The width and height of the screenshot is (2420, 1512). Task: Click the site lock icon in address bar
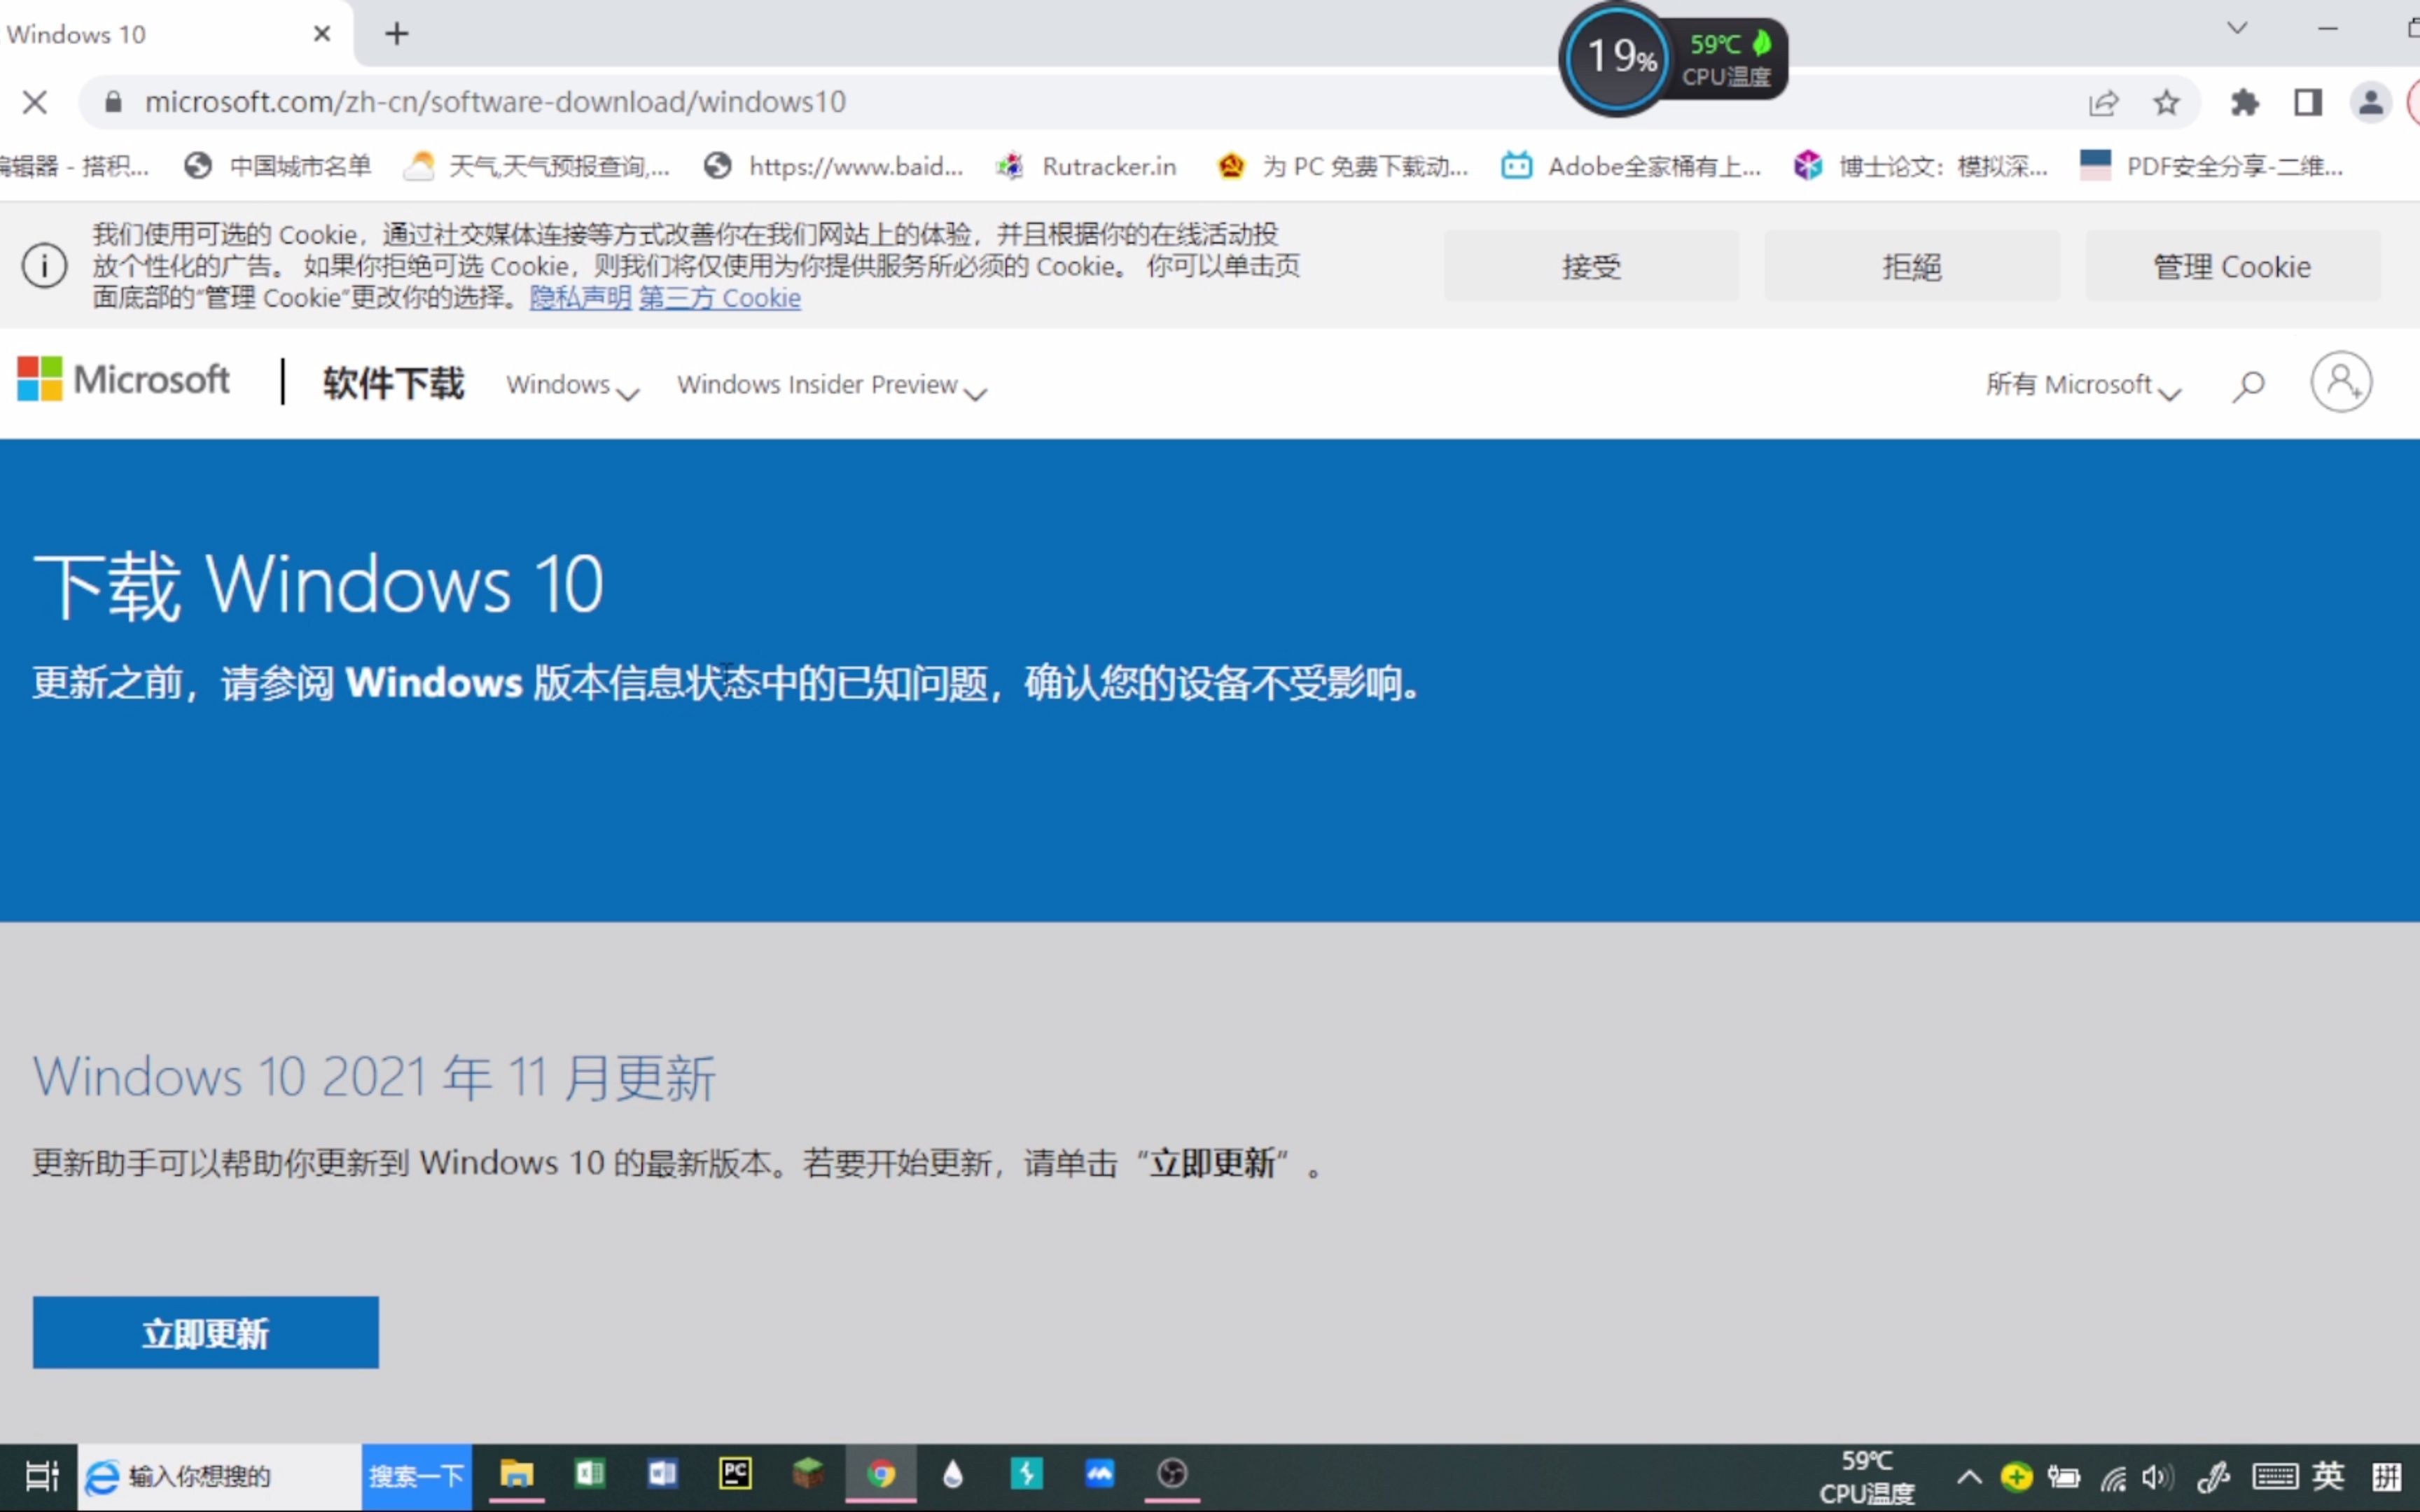click(113, 102)
